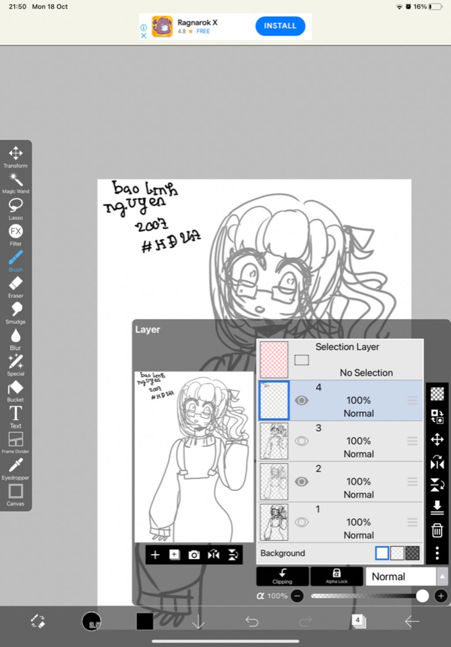The width and height of the screenshot is (451, 647).
Task: Select the Frame Divider tool
Action: [x=15, y=443]
